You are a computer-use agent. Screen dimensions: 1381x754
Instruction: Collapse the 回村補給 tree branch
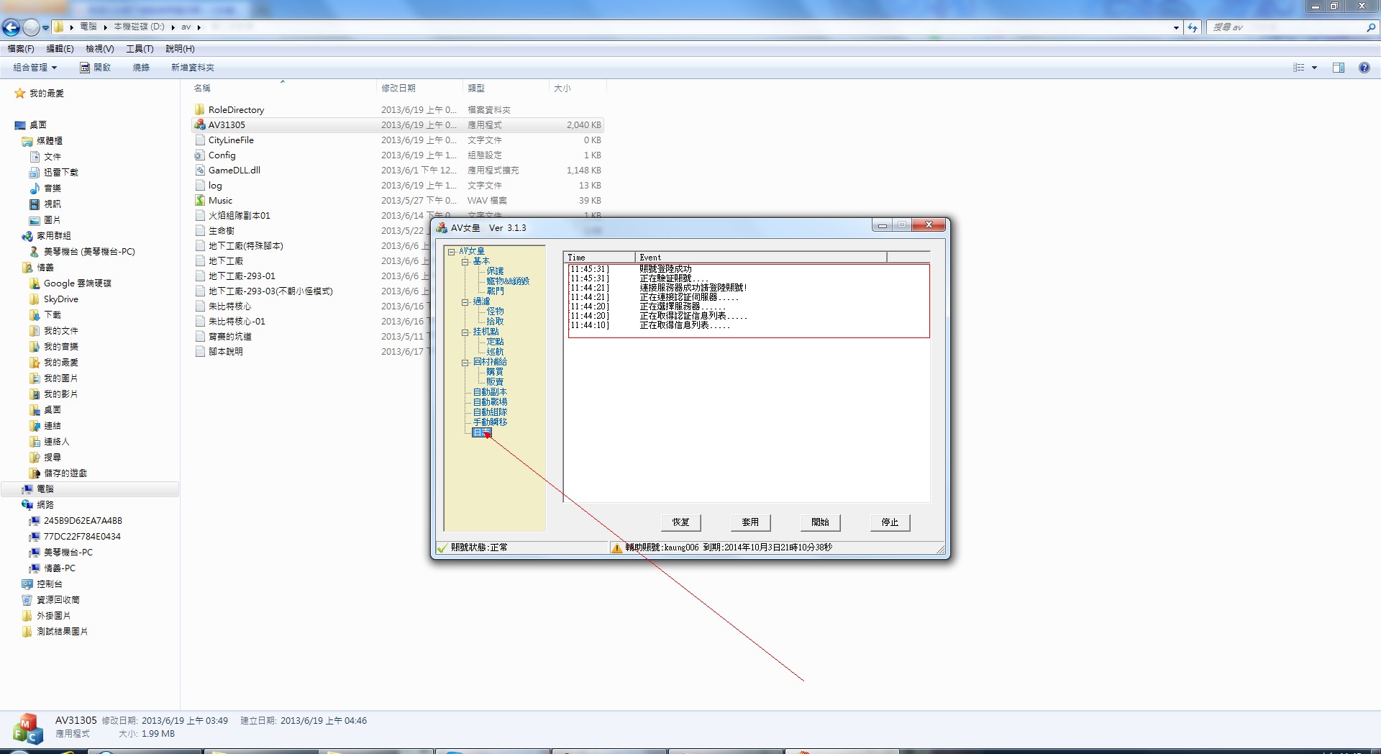465,363
